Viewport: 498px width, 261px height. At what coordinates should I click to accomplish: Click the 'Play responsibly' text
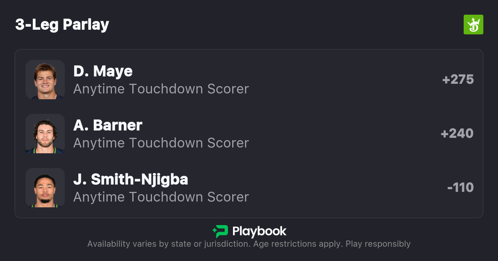tap(378, 244)
